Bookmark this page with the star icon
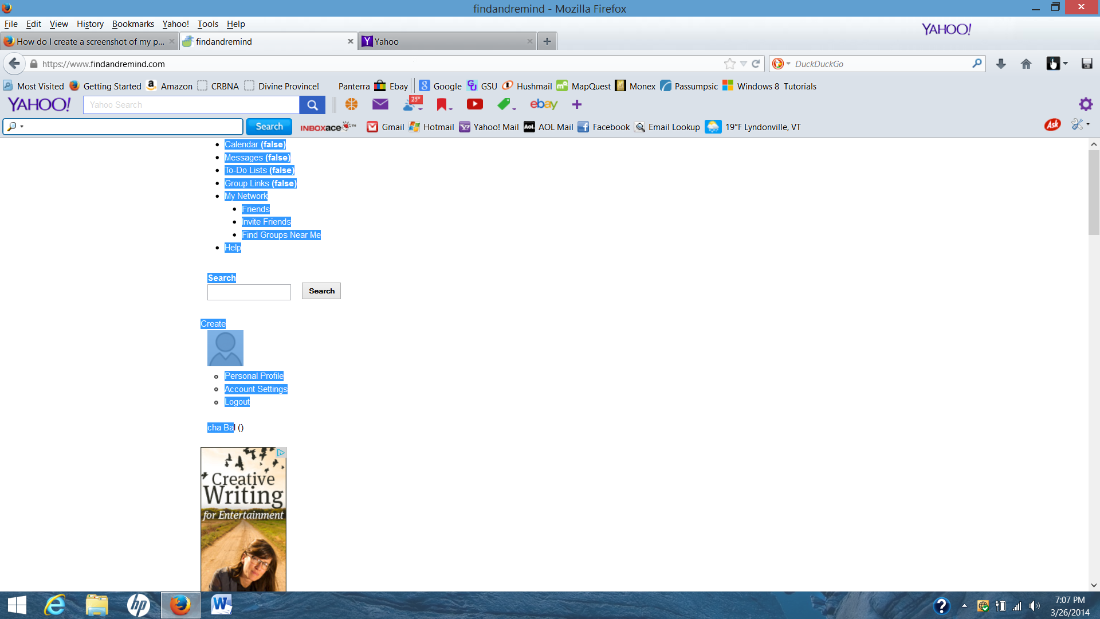The height and width of the screenshot is (619, 1100). pos(729,64)
